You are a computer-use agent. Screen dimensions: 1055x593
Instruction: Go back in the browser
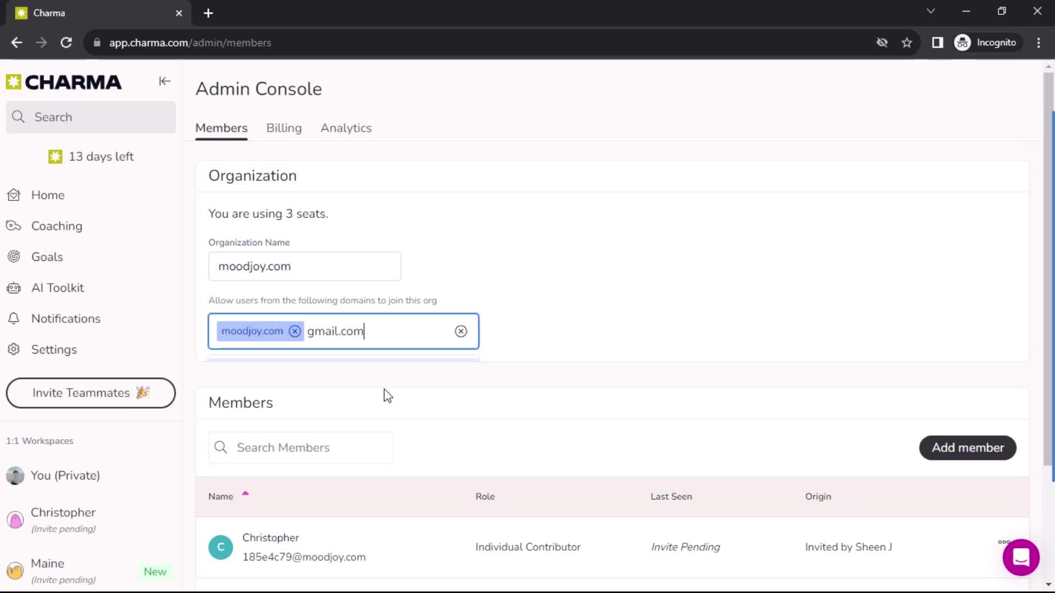pyautogui.click(x=16, y=42)
